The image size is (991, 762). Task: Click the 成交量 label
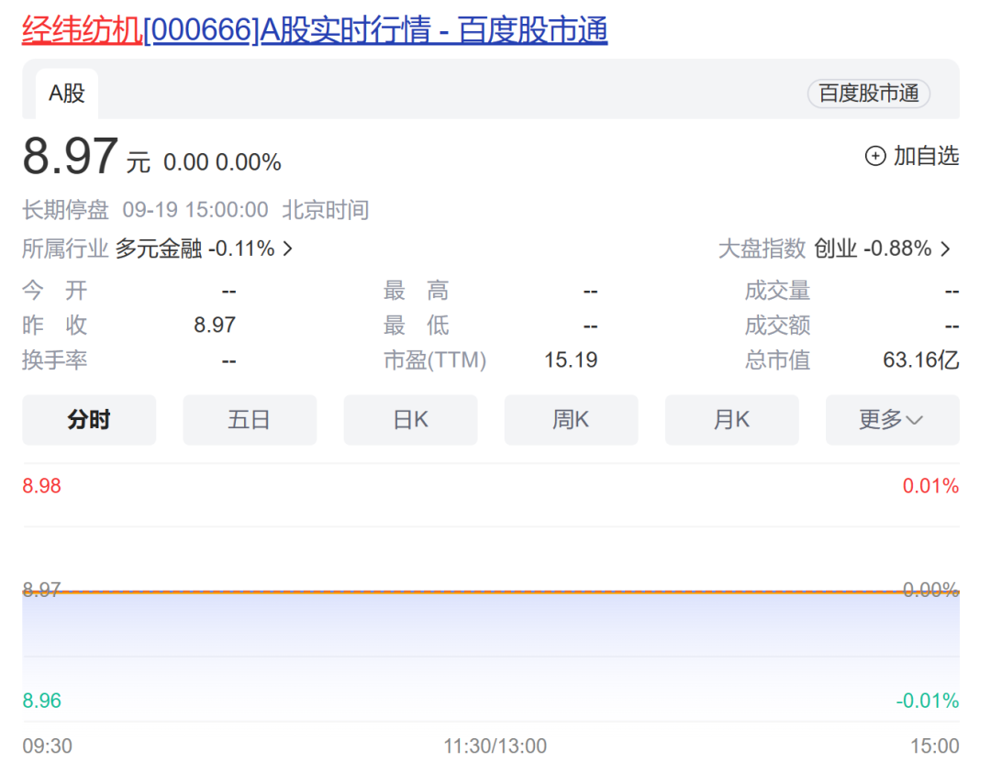tap(777, 291)
